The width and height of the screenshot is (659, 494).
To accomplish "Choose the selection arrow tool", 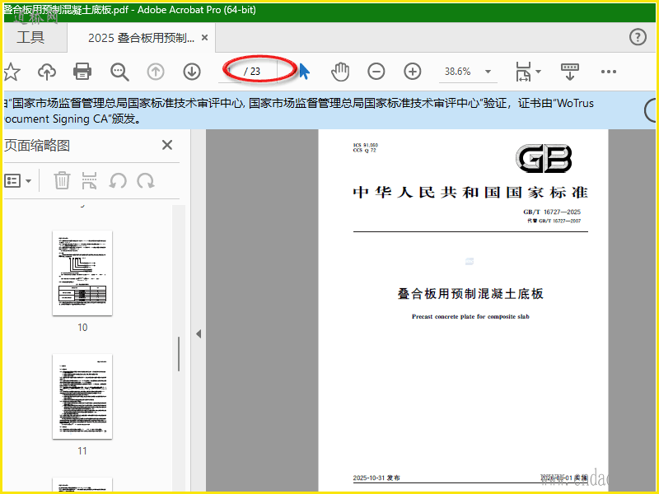I will 305,72.
